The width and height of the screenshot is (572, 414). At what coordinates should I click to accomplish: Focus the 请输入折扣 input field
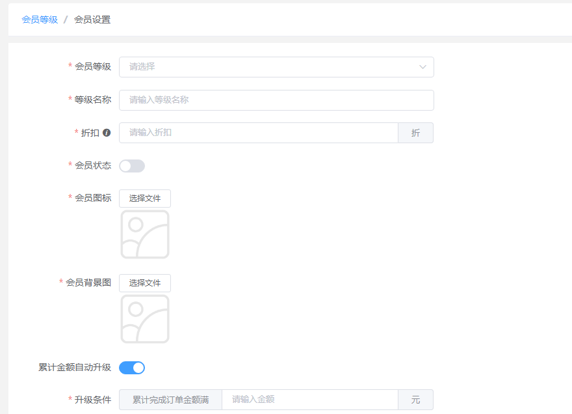pyautogui.click(x=259, y=133)
